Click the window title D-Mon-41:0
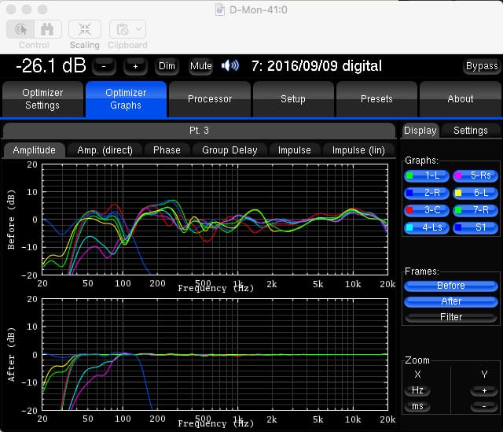This screenshot has width=503, height=432. coord(259,9)
